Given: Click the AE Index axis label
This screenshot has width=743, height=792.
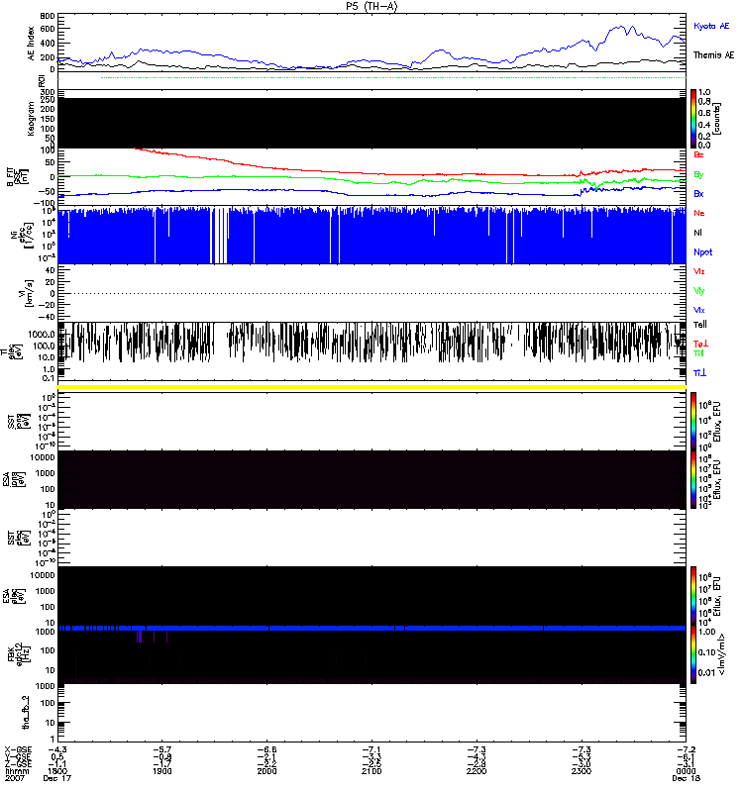Looking at the screenshot, I should pyautogui.click(x=31, y=44).
